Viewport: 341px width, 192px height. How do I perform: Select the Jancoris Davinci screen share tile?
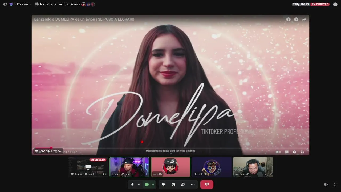click(x=88, y=167)
